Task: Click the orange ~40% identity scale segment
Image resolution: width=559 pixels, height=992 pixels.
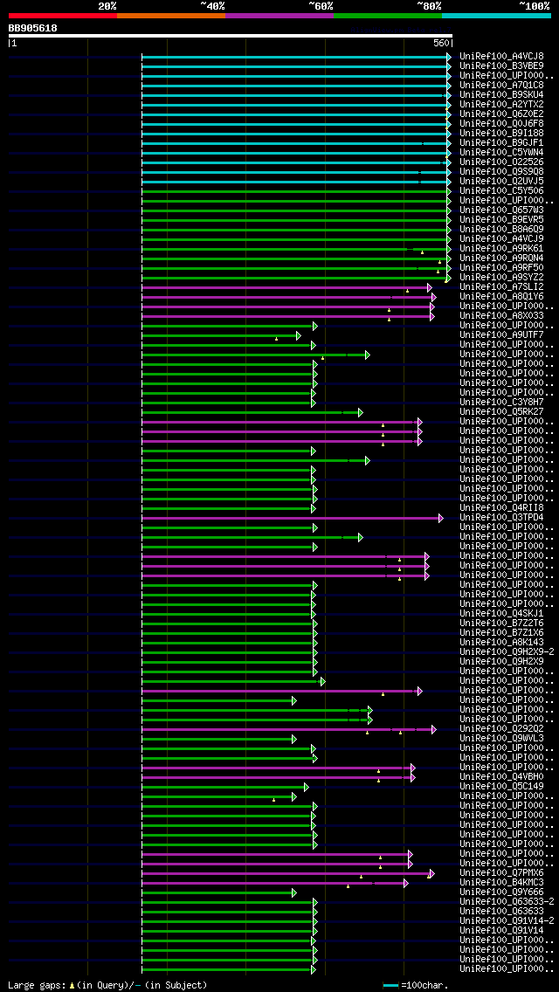Action: 171,15
